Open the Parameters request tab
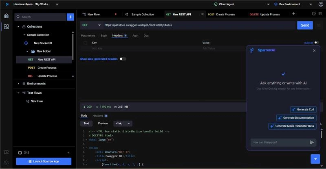Viewport: 326px width, 169px height. [x=88, y=36]
